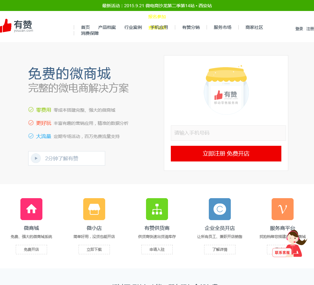Open 消费保障 navigation item
Viewport: 314px width, 285px height.
(x=90, y=33)
